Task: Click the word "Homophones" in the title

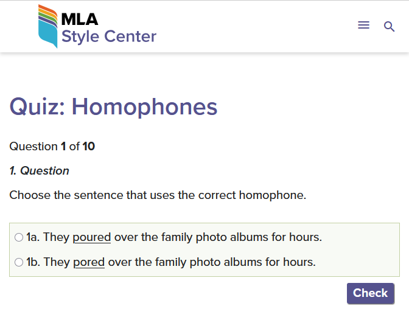Action: click(144, 107)
